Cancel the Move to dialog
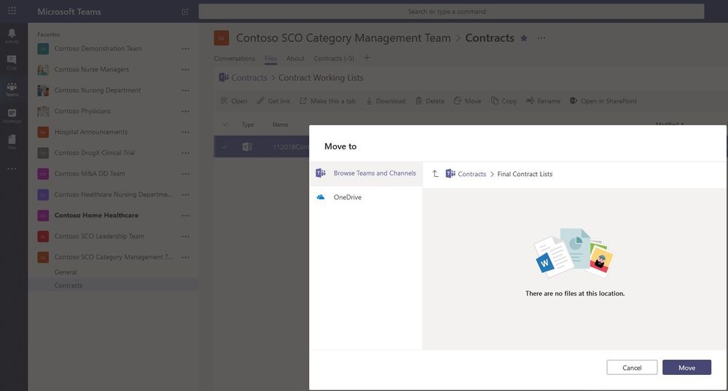728x391 pixels. coord(632,368)
